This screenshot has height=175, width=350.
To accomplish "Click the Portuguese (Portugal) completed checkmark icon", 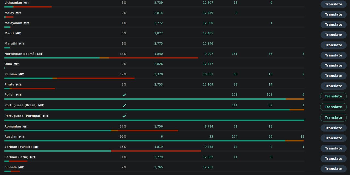I will [x=124, y=116].
